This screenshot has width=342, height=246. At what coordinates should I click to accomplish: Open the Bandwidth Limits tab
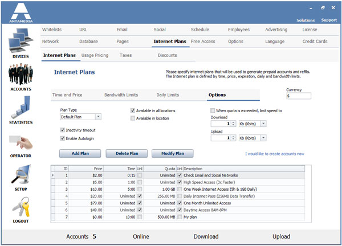pos(121,95)
